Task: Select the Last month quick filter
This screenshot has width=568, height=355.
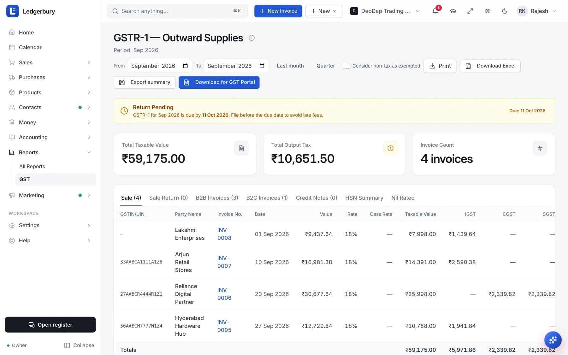Action: (290, 66)
